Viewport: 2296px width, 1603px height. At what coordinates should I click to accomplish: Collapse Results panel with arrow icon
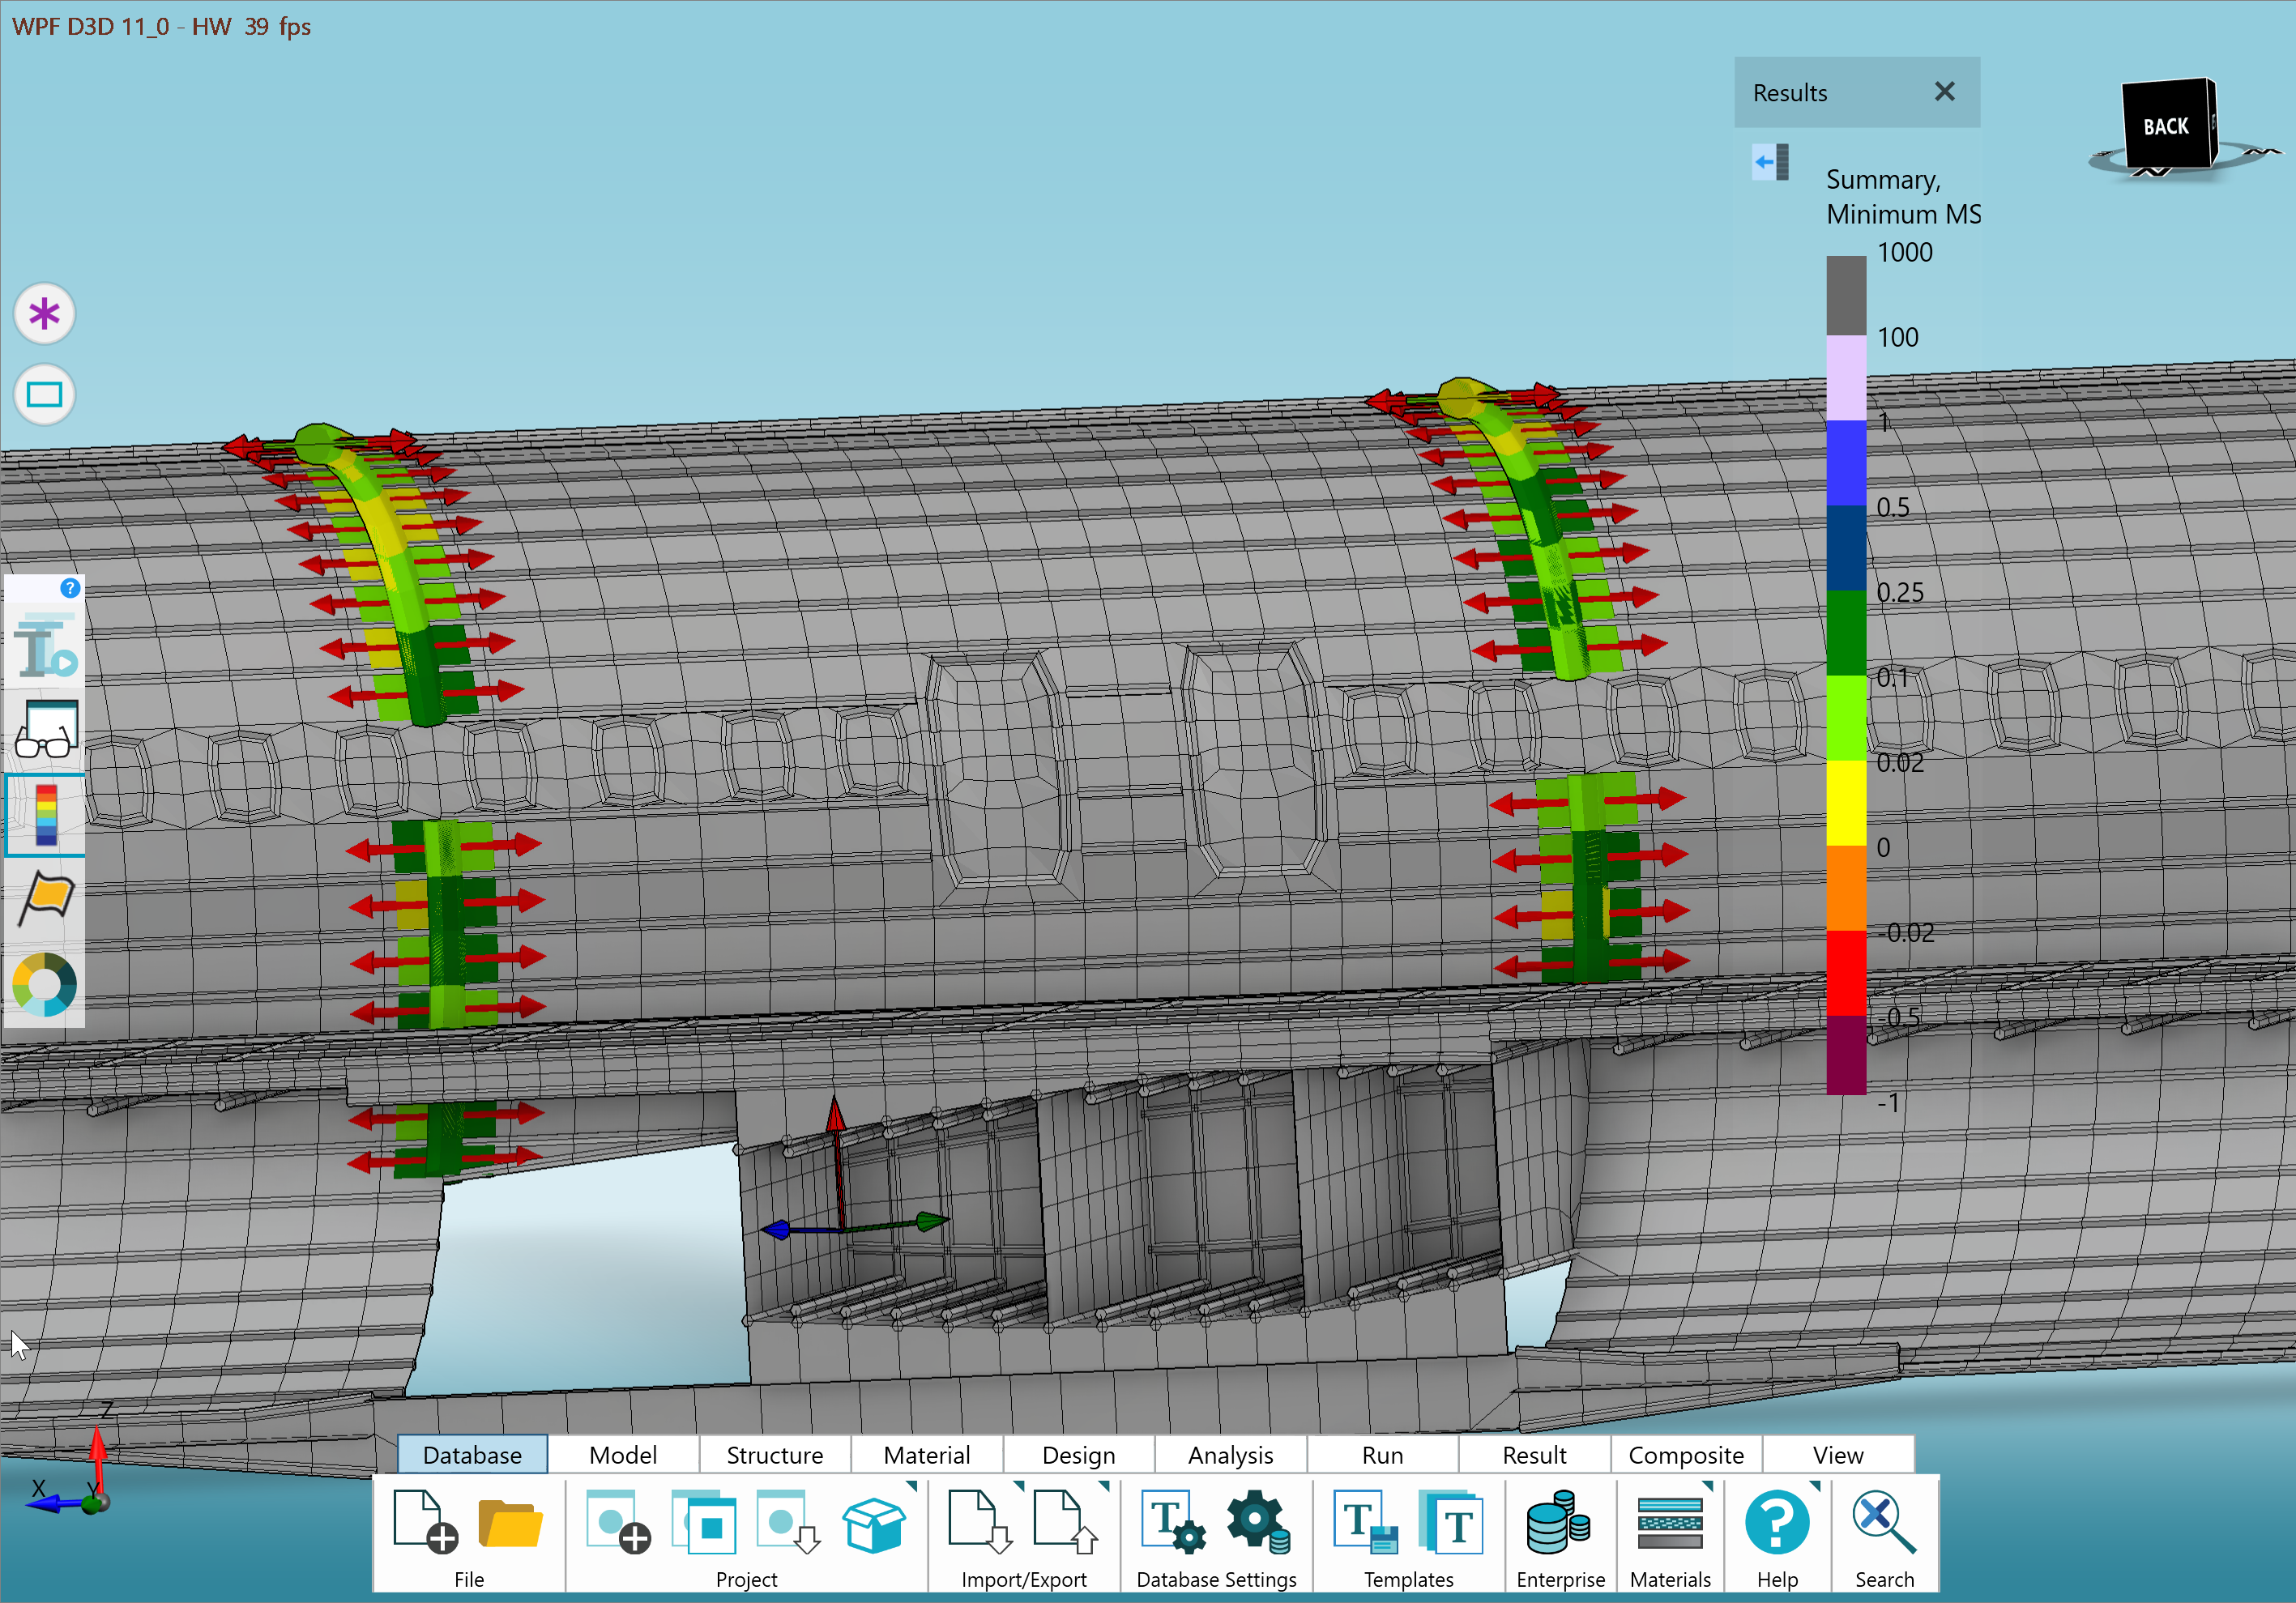click(1770, 162)
